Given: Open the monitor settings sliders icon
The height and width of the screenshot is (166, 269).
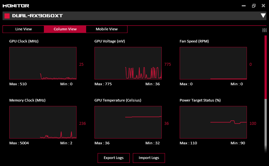Looking at the screenshot, I should tap(265, 30).
